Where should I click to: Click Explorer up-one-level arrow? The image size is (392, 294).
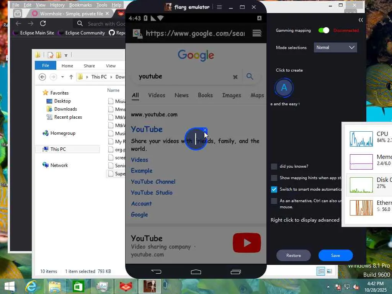point(71,77)
